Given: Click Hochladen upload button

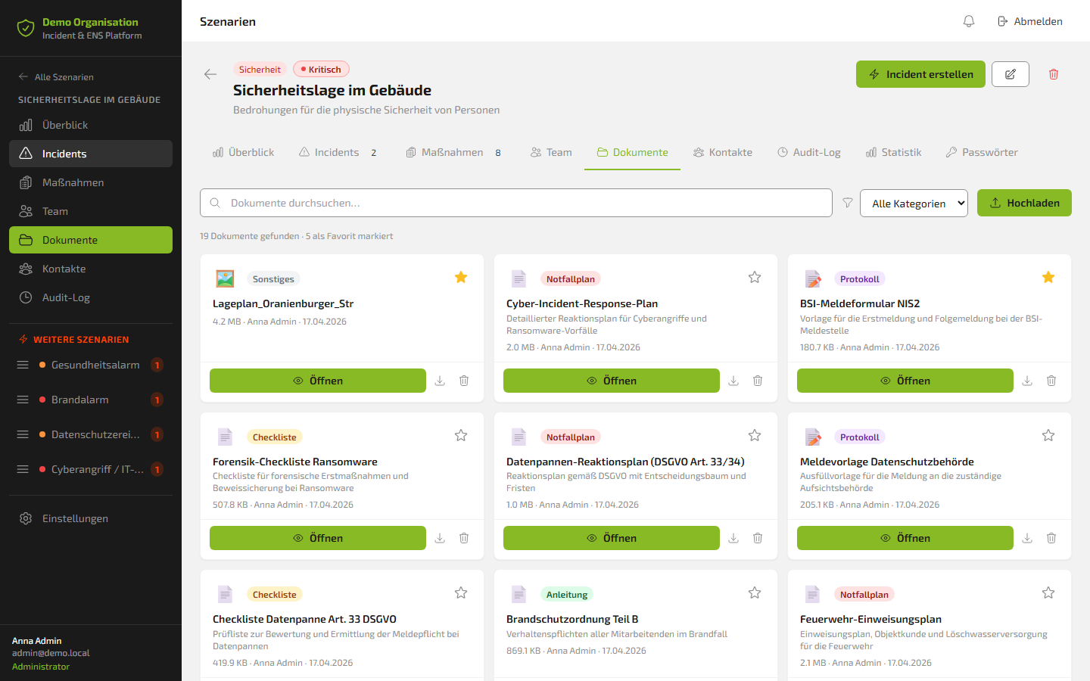Looking at the screenshot, I should click(x=1024, y=203).
